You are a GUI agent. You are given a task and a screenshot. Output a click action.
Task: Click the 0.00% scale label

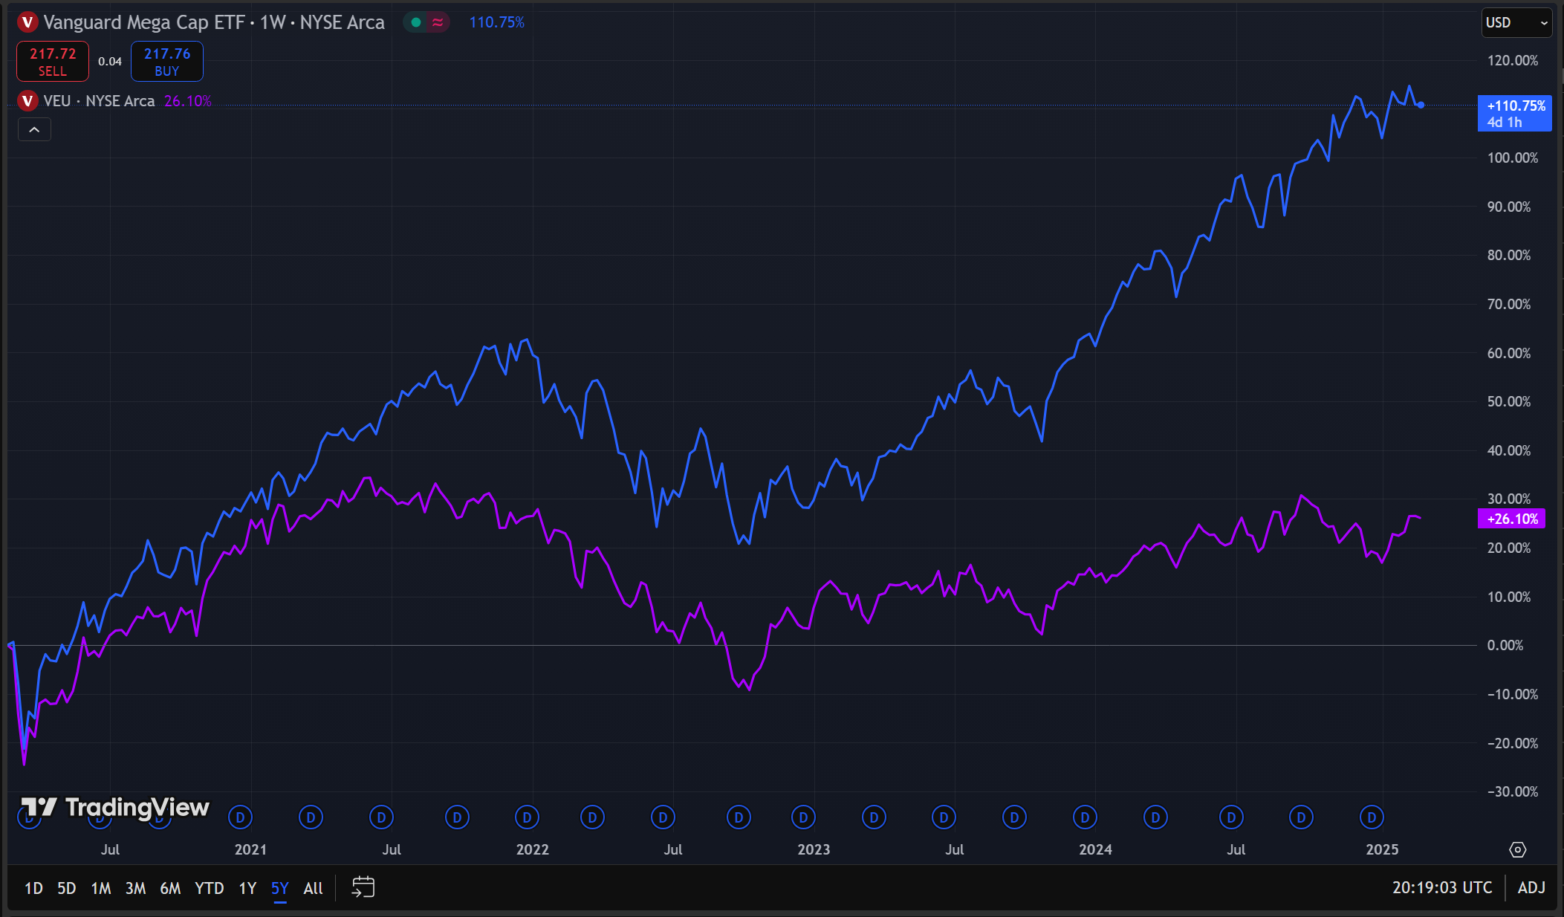pos(1505,645)
